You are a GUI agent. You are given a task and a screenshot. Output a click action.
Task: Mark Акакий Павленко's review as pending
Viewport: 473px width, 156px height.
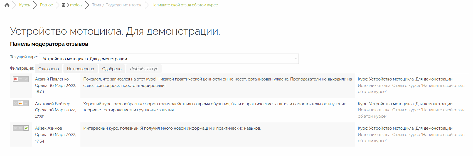[21, 79]
